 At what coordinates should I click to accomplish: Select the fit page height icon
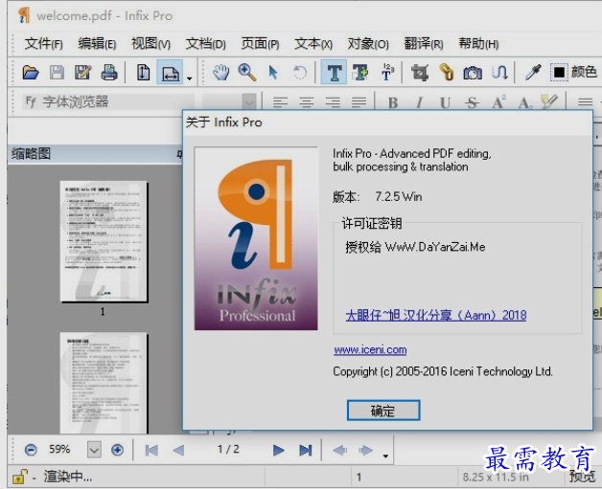tap(143, 72)
